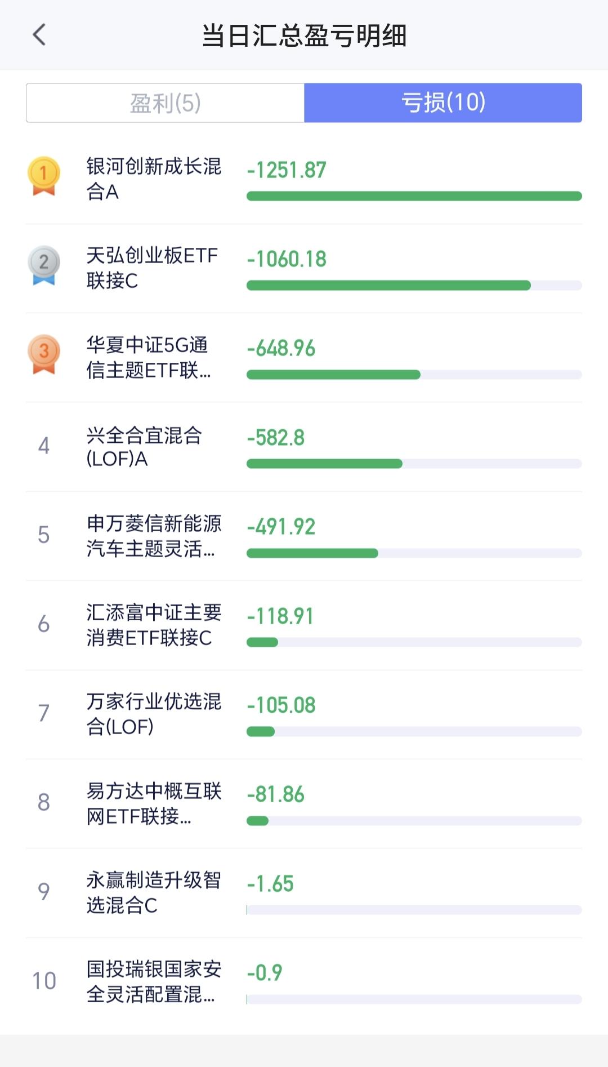Screen dimensions: 608x1067
Task: Select the 亏损(10) tab
Action: pyautogui.click(x=443, y=103)
